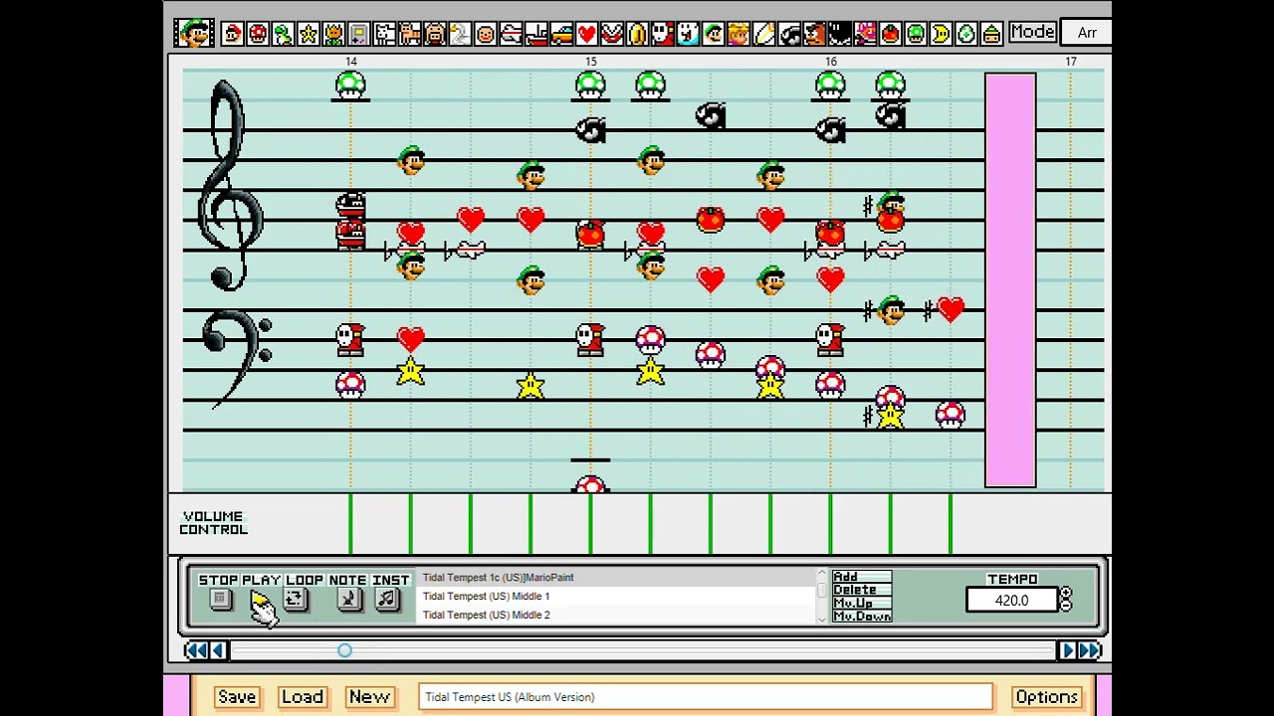1274x716 pixels.
Task: Toggle the LOOP button
Action: click(x=295, y=600)
